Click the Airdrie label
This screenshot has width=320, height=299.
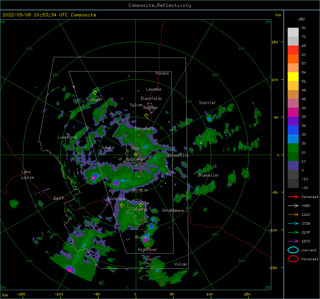click(140, 190)
